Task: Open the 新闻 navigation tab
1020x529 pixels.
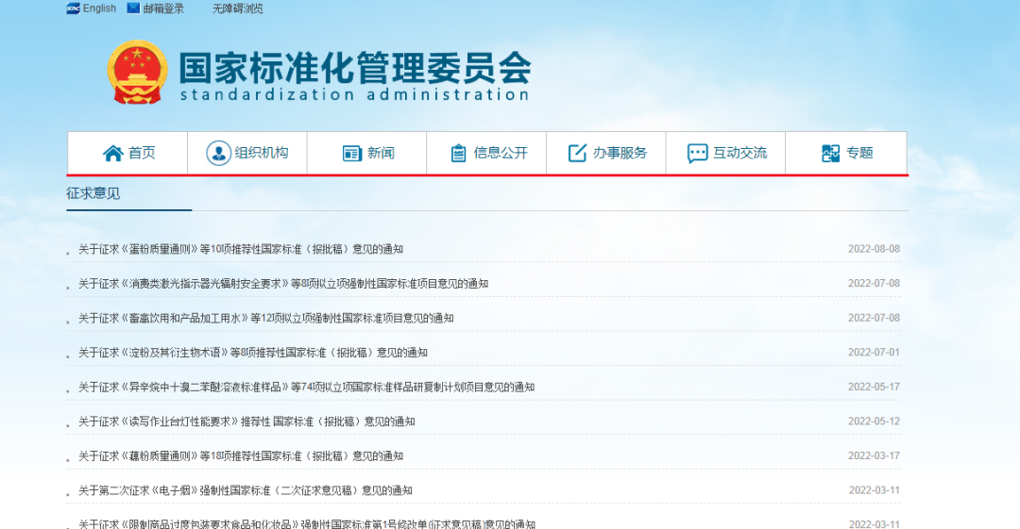Action: pos(366,154)
